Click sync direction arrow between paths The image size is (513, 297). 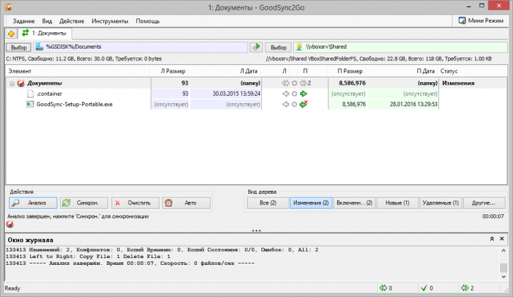point(256,47)
